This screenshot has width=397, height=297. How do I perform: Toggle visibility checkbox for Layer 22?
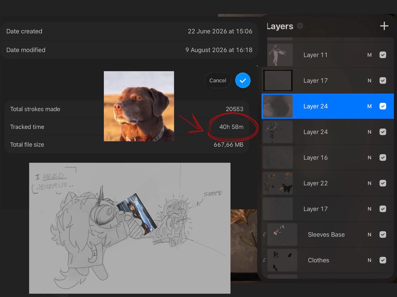pyautogui.click(x=383, y=183)
